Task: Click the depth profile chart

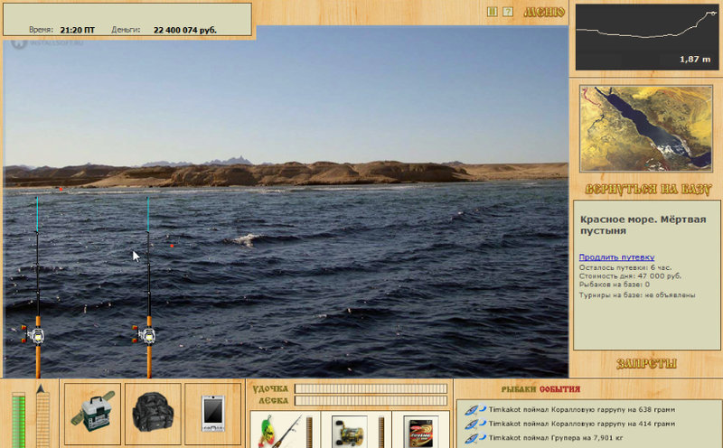Action: click(647, 37)
